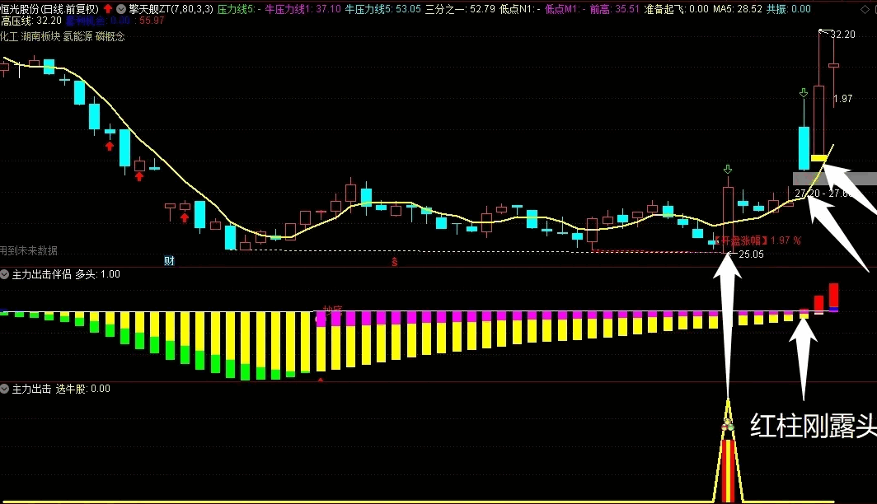Click the 牛压力线5: 53.05 value
The image size is (877, 504).
382,9
